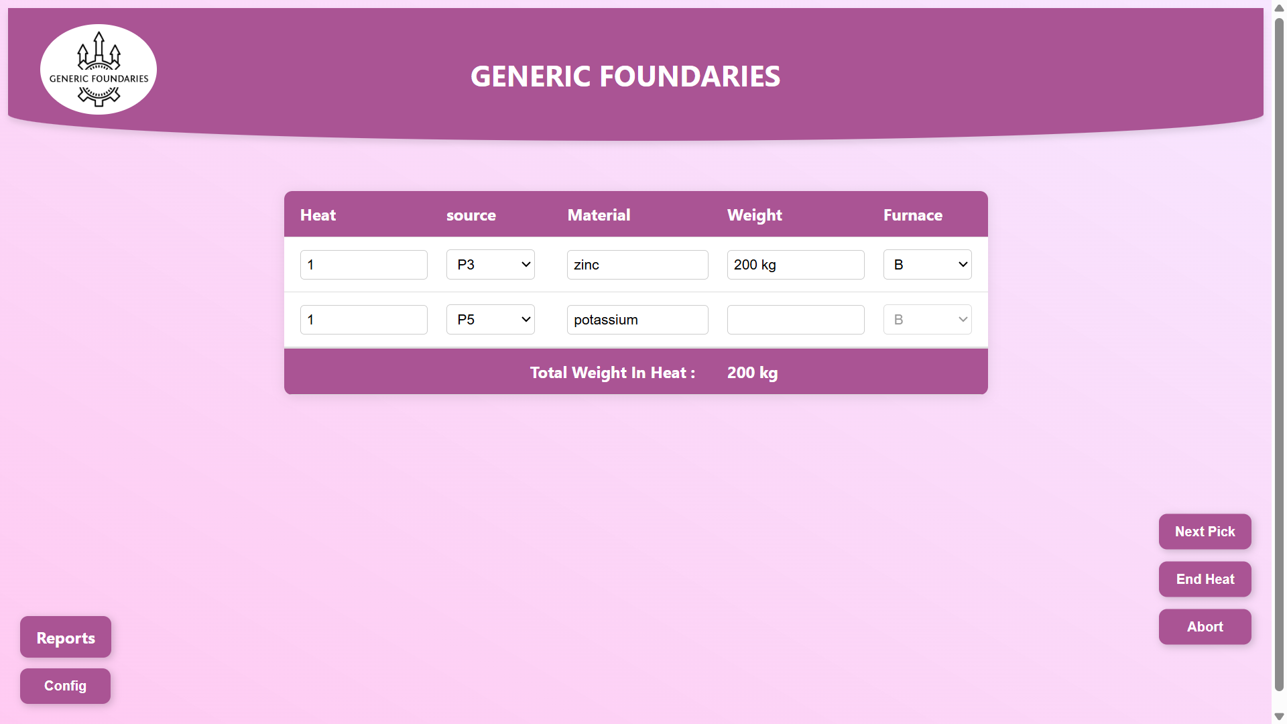Focus the first row heat number field
Image resolution: width=1287 pixels, height=724 pixels.
[364, 265]
